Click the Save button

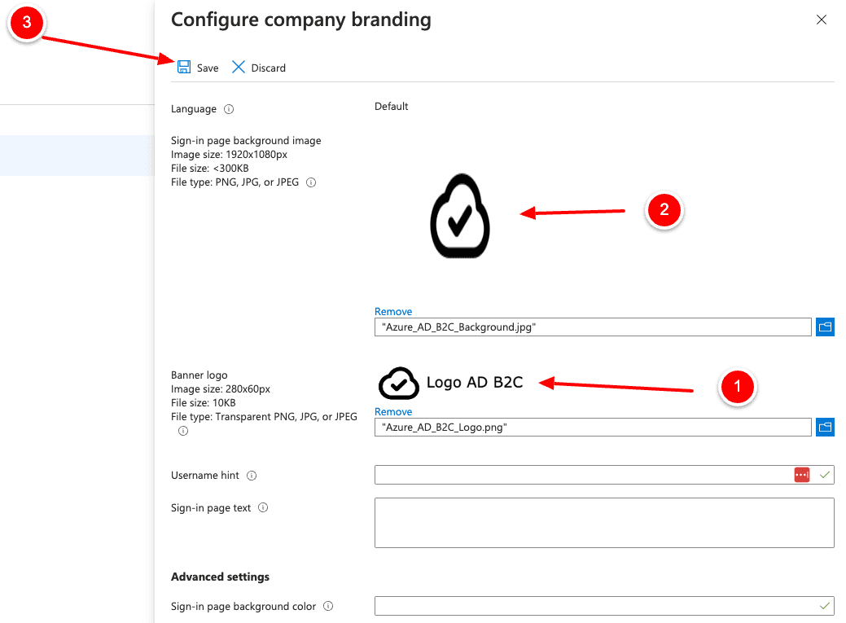point(198,67)
